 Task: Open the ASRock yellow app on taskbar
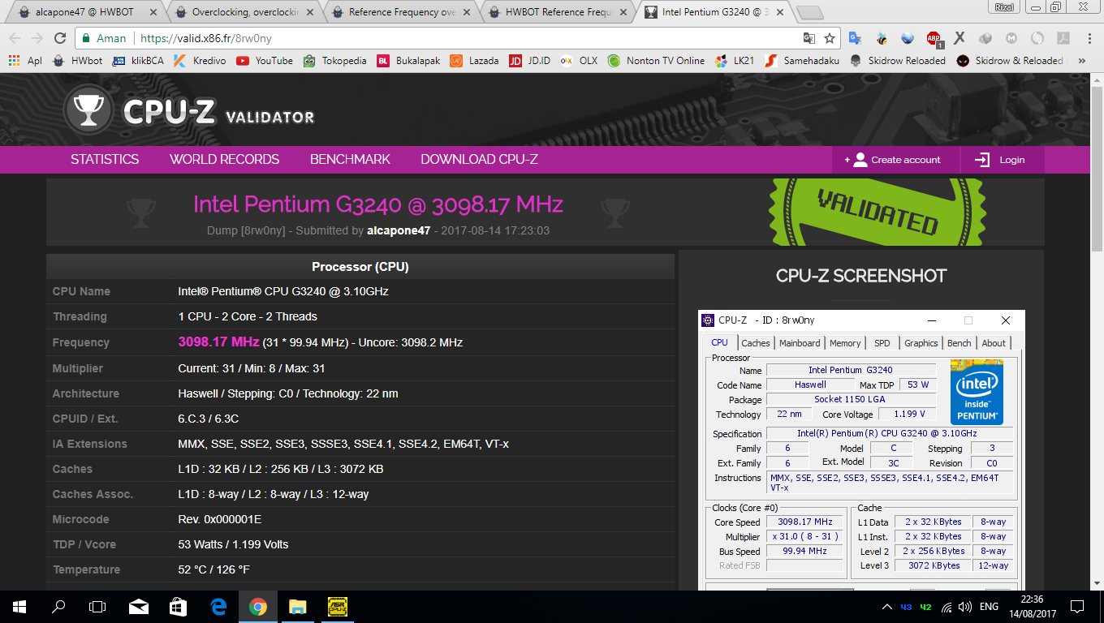337,607
